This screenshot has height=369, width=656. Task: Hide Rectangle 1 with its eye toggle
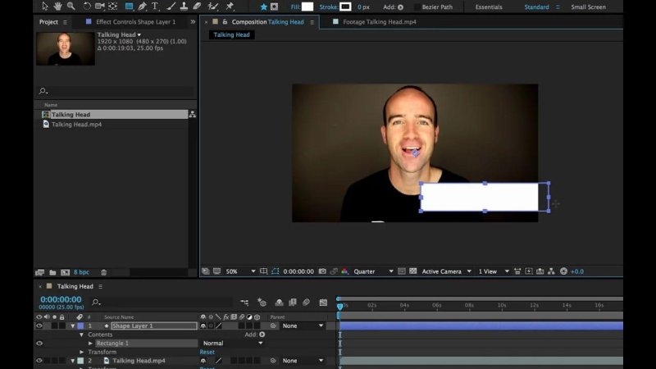[39, 344]
